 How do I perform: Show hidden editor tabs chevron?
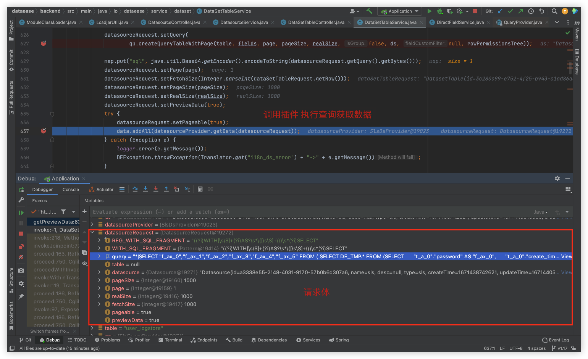[557, 22]
